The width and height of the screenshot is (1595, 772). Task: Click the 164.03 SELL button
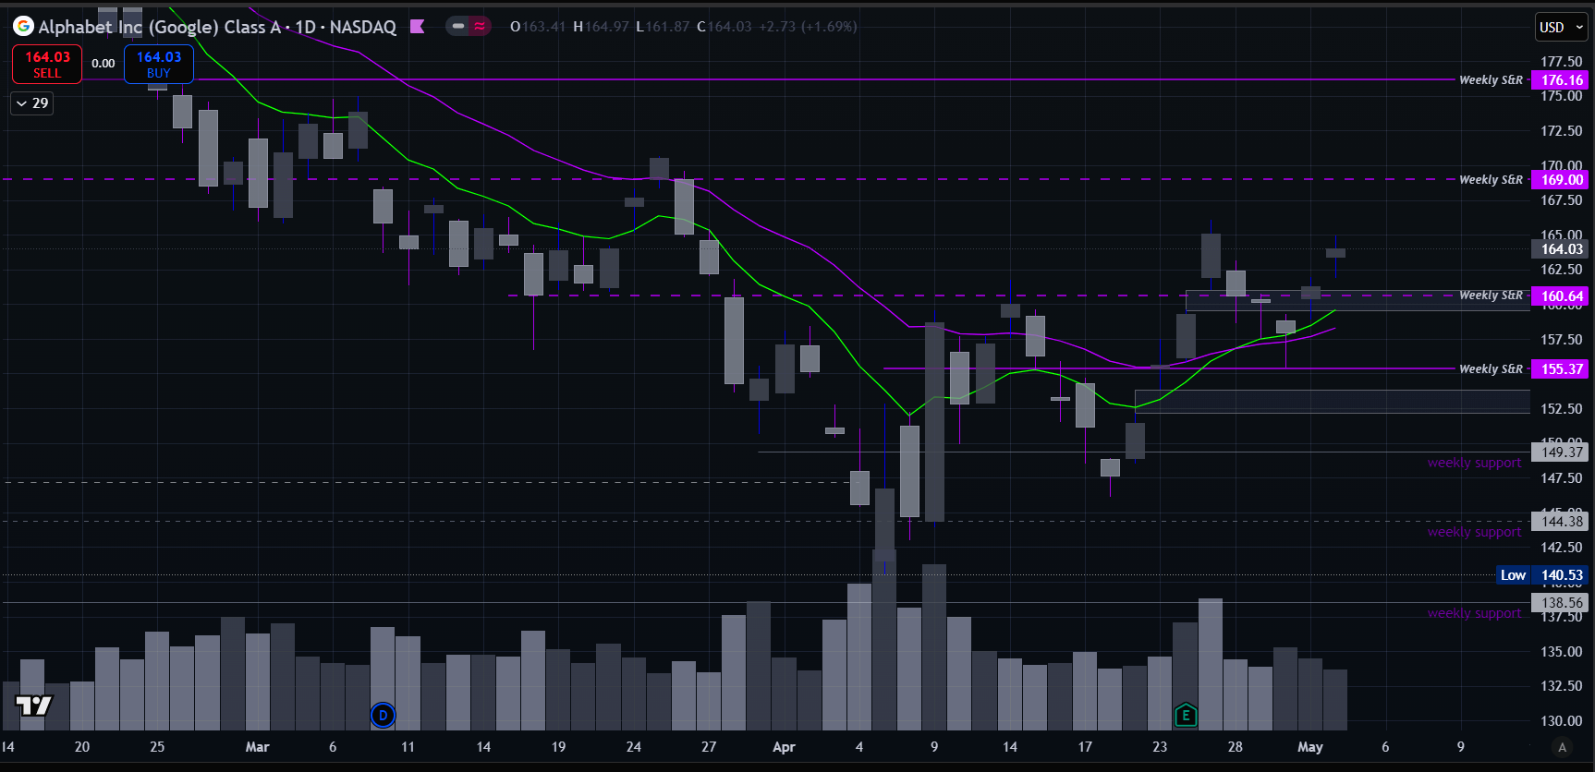click(47, 65)
